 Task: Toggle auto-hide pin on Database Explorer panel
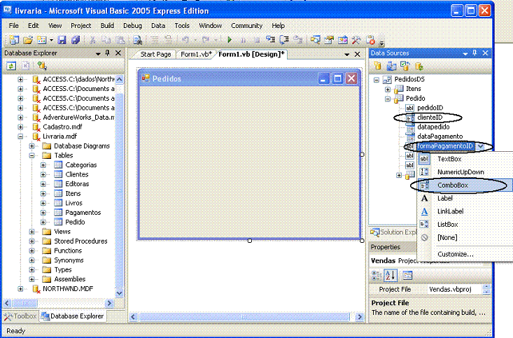(x=107, y=53)
